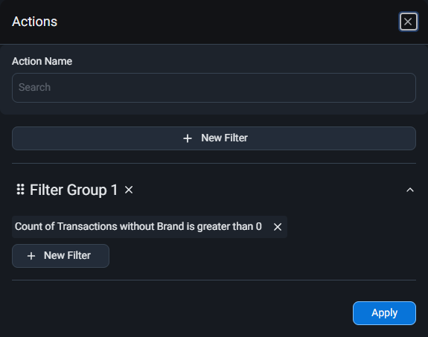Viewport: 428px width, 337px height.
Task: Close the Actions panel
Action: pos(408,22)
